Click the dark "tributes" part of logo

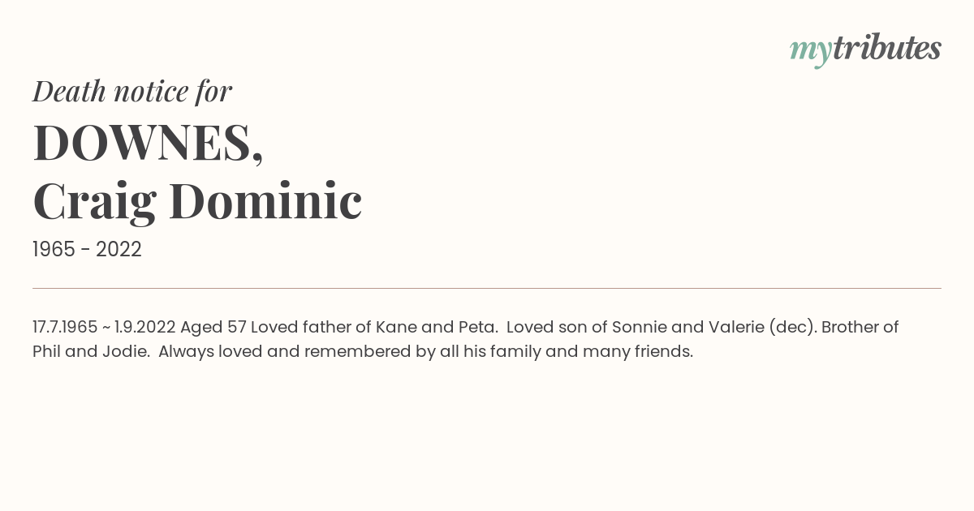point(886,48)
